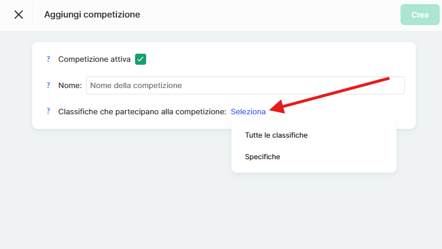
Task: Click the Competizione attiva label text
Action: click(94, 59)
